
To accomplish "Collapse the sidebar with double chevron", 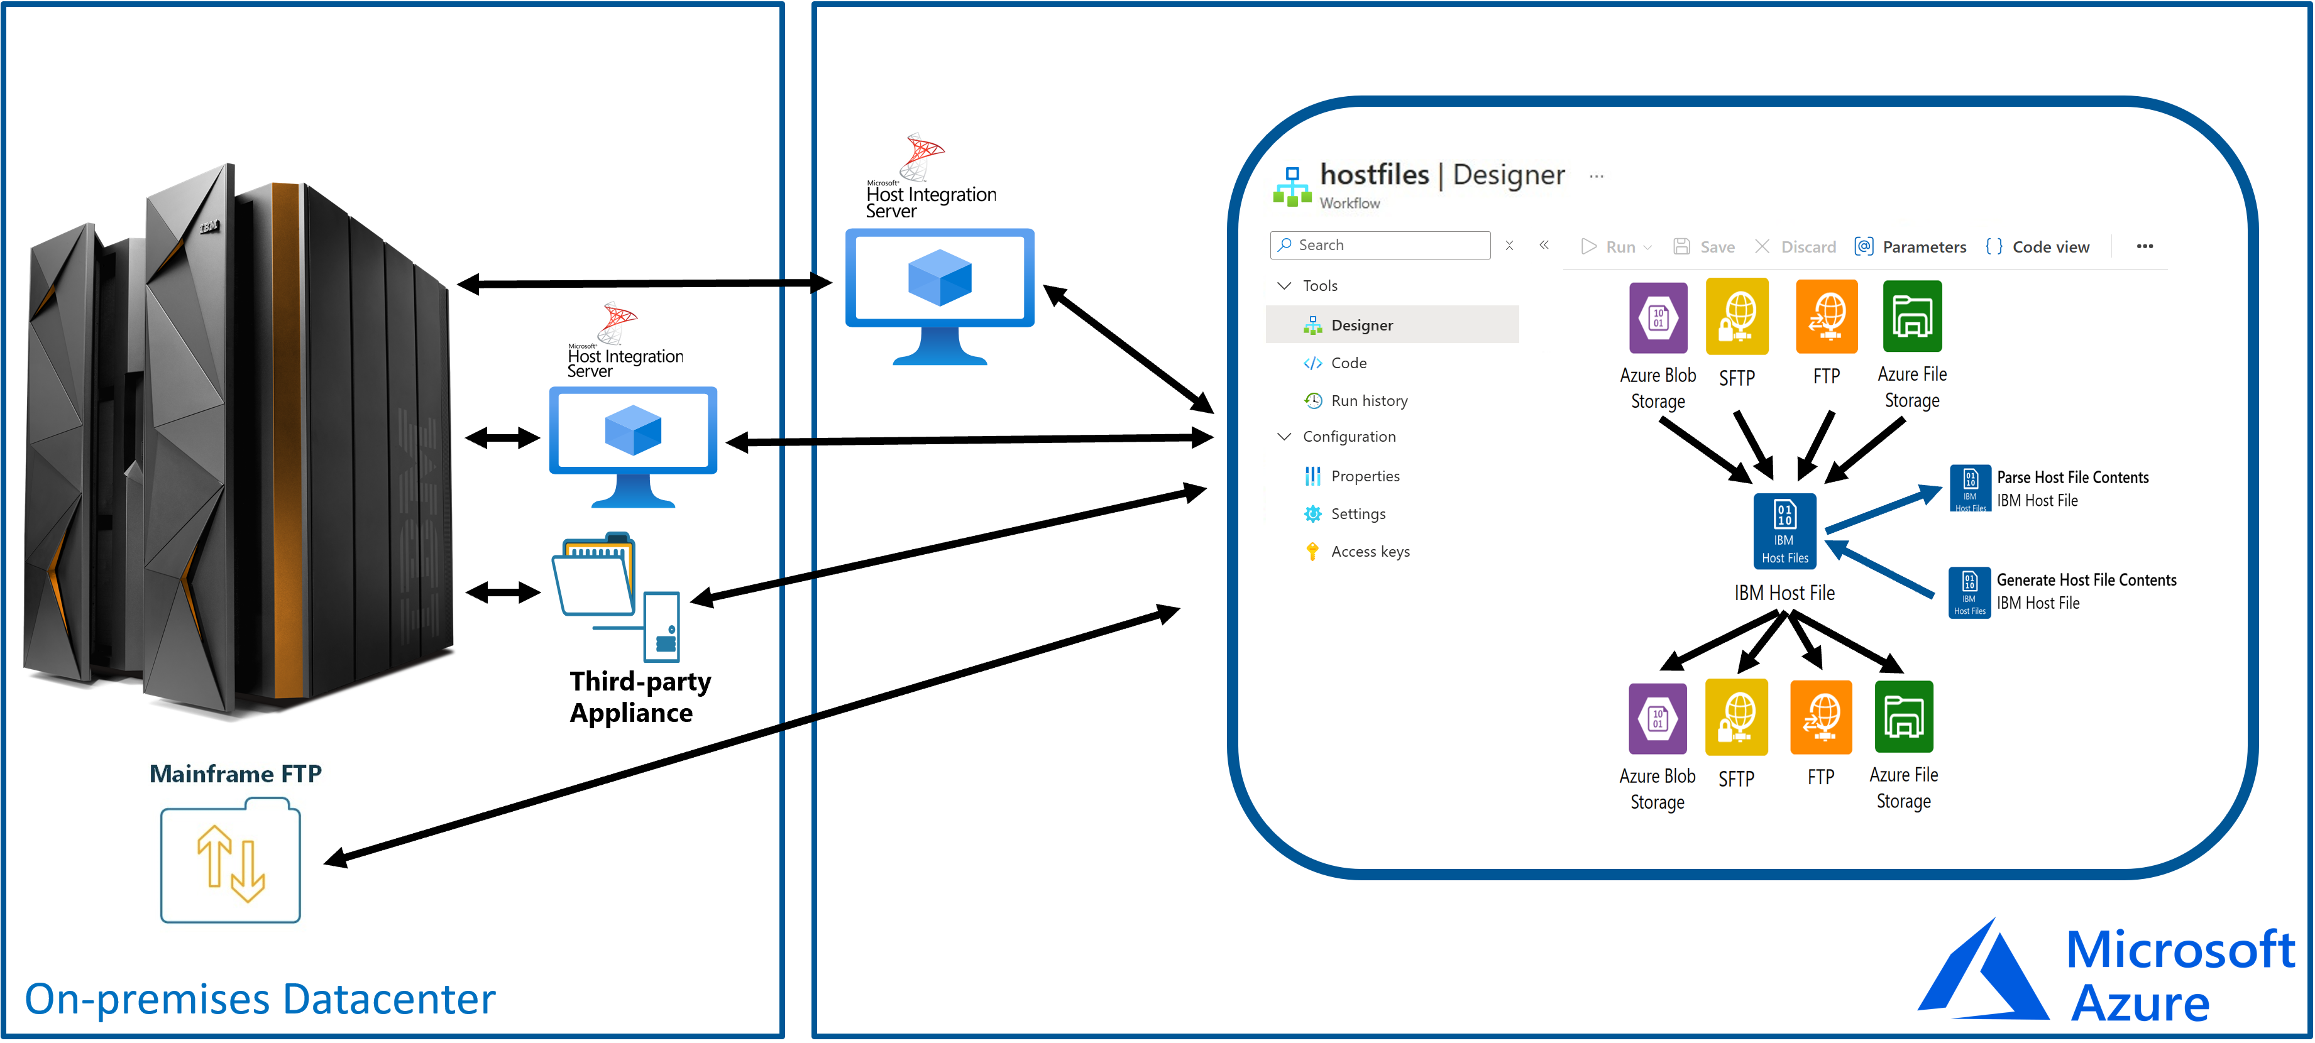I will [x=1544, y=244].
